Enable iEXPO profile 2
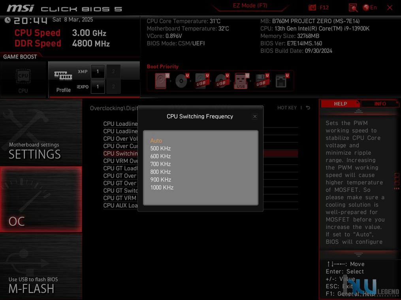 coord(113,87)
